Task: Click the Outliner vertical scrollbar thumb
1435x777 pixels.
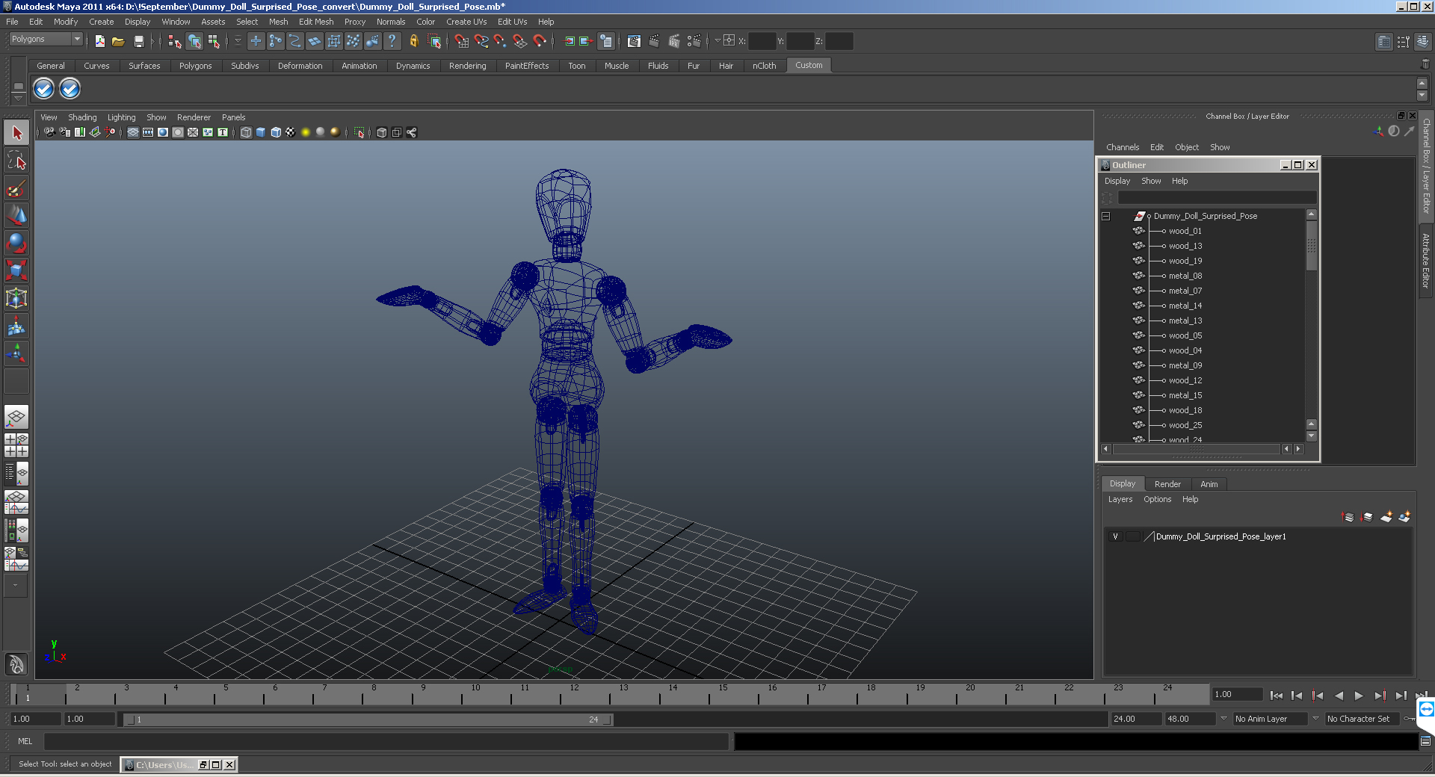Action: [1312, 245]
